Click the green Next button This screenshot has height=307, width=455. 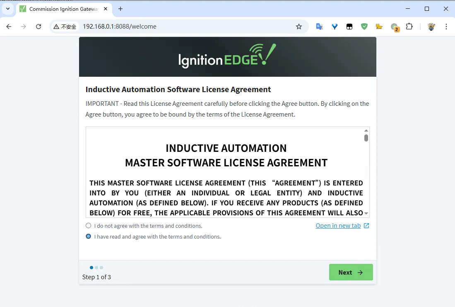point(351,272)
